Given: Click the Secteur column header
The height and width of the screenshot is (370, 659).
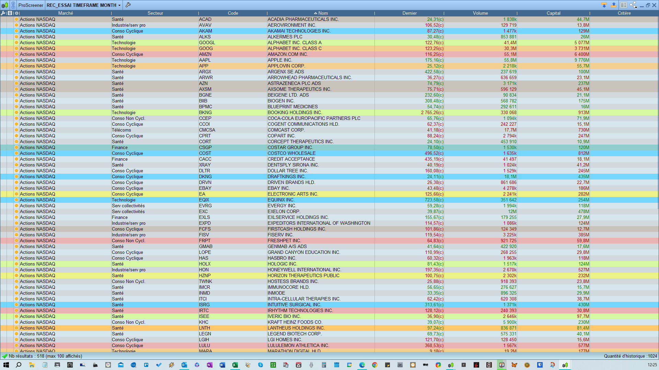Looking at the screenshot, I should pyautogui.click(x=155, y=13).
